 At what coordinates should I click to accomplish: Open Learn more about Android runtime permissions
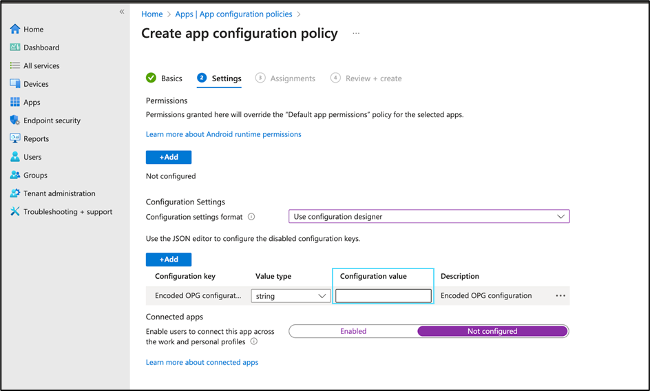click(224, 134)
